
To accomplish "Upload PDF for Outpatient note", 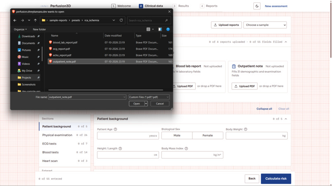I will [x=244, y=86].
